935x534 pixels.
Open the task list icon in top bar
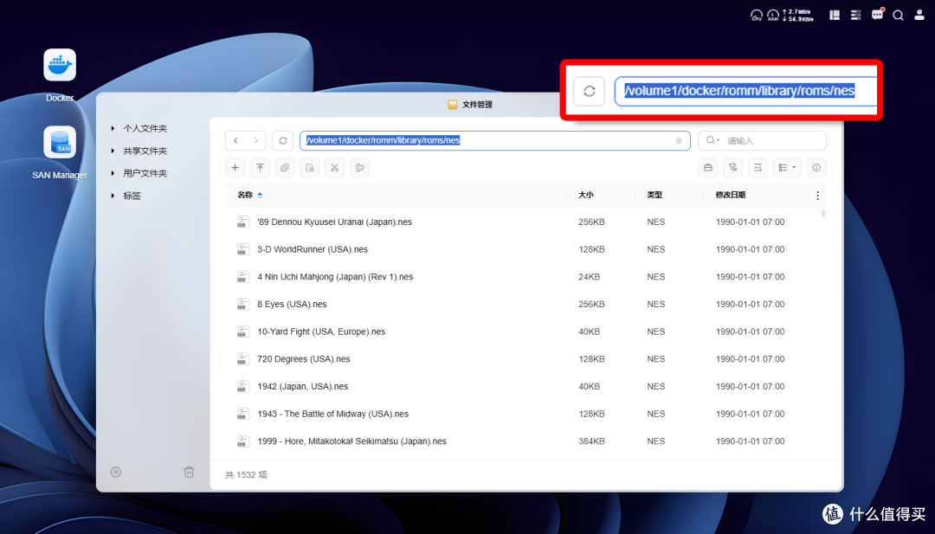point(855,16)
